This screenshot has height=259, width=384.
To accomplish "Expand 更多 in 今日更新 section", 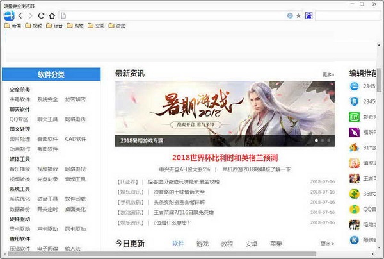I will 327,244.
